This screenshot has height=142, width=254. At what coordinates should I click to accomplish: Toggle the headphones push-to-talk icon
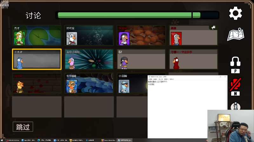point(235,61)
